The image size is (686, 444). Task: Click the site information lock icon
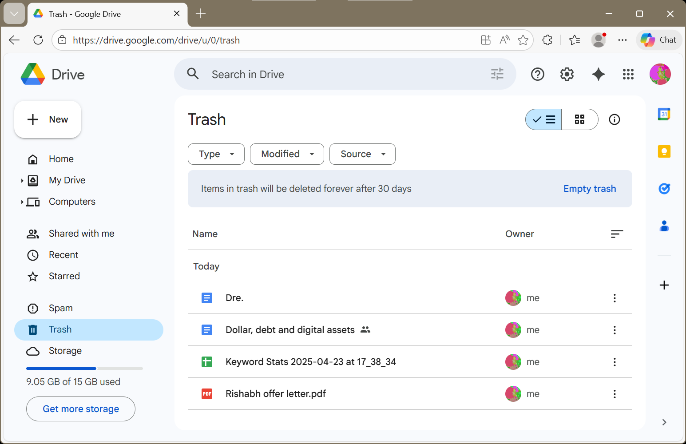pos(63,40)
